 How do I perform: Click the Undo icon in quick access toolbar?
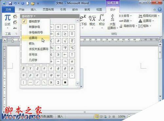(15, 3)
